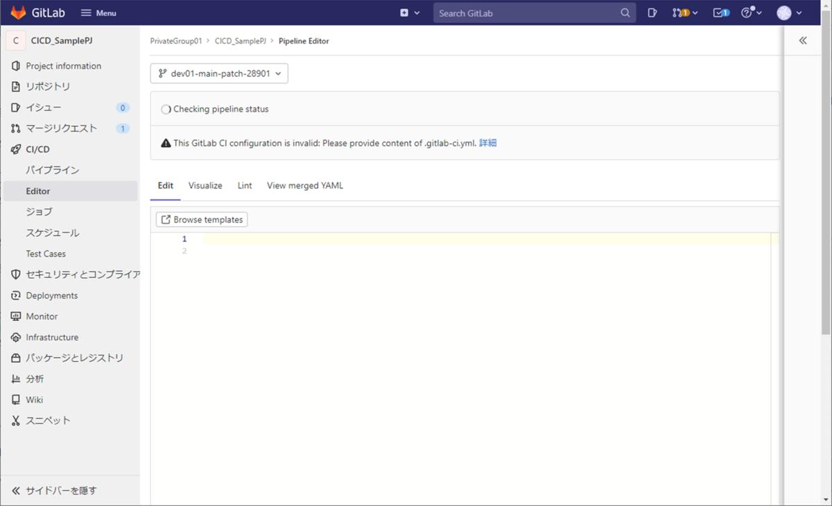The image size is (832, 506).
Task: Open the Help question mark dropdown
Action: point(752,12)
